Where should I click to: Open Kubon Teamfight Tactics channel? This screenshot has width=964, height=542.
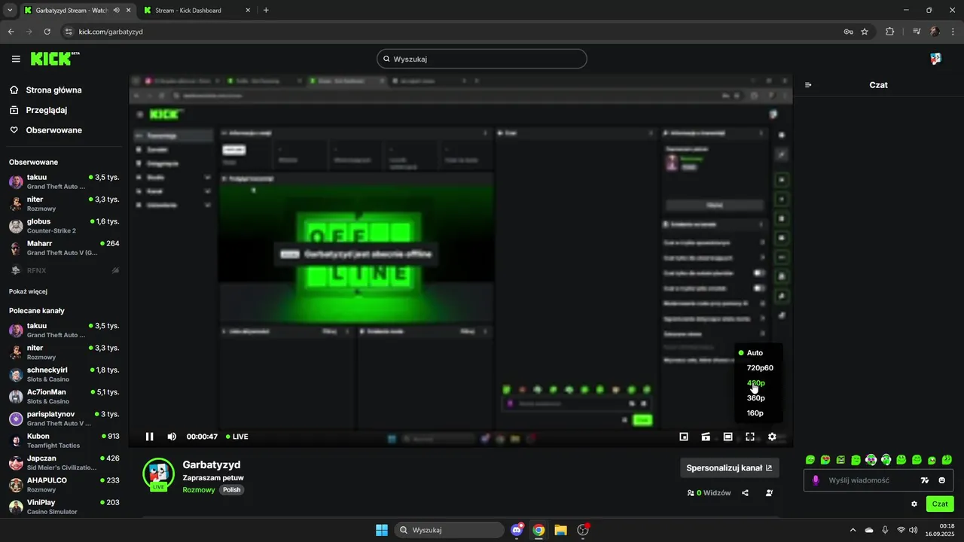pos(64,440)
